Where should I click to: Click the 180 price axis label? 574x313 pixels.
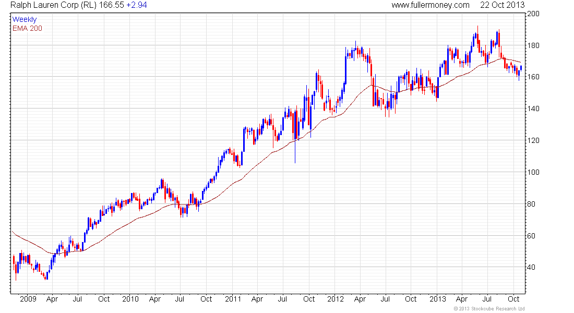533,45
